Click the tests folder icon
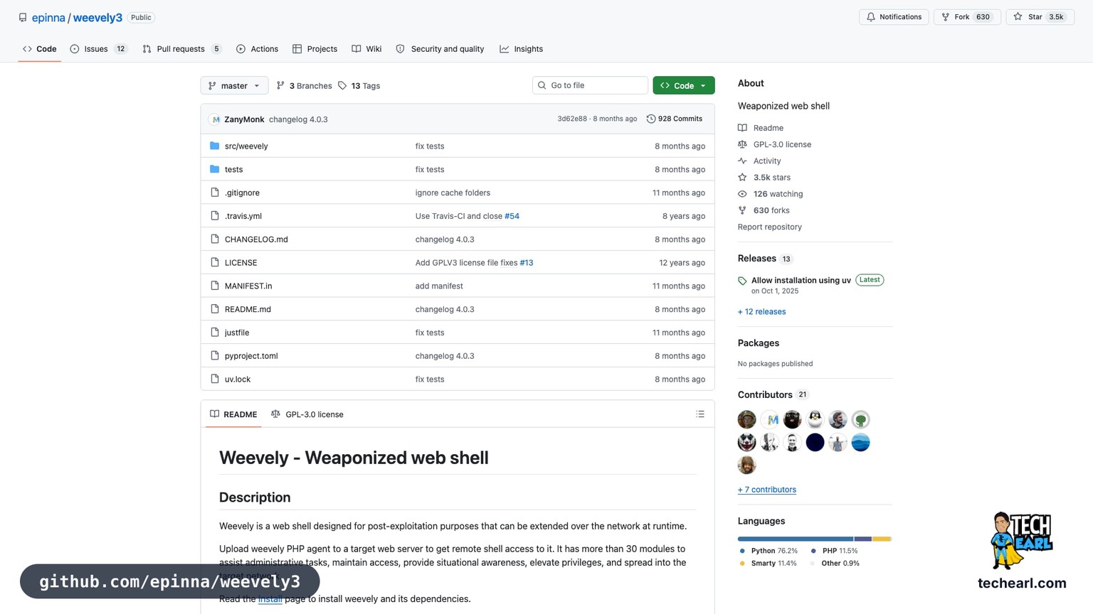 pyautogui.click(x=214, y=169)
